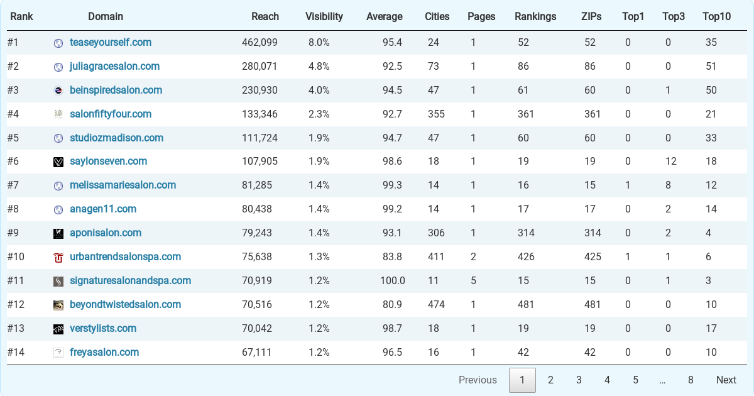Viewport: 754px width, 396px height.
Task: Click the freyasalon.com broken image icon
Action: point(58,353)
